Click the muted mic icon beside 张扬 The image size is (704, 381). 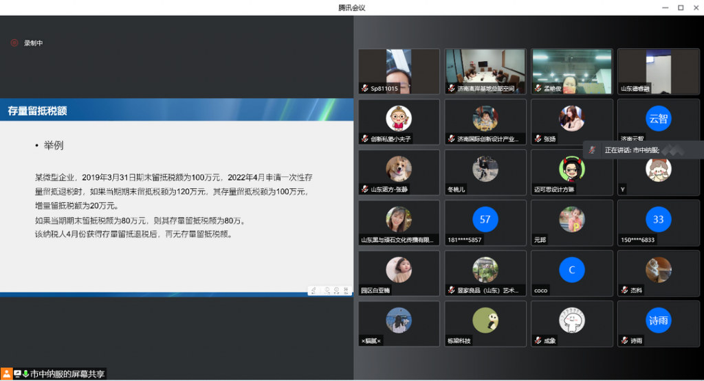click(538, 139)
